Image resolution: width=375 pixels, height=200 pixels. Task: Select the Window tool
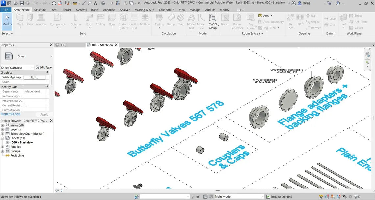(x=41, y=20)
